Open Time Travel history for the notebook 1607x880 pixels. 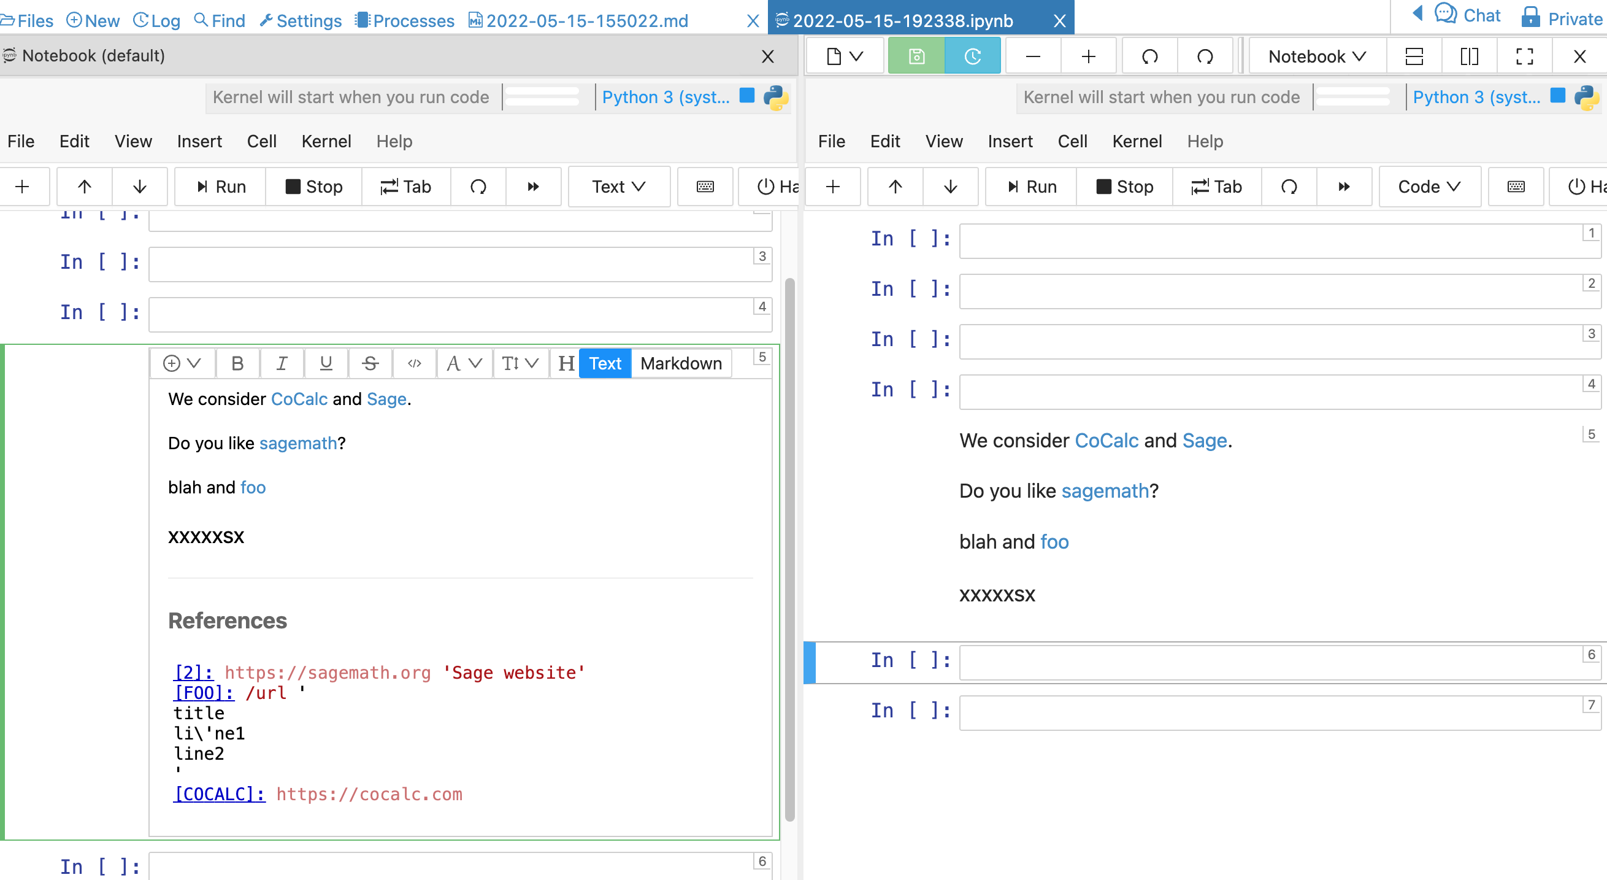pos(973,56)
